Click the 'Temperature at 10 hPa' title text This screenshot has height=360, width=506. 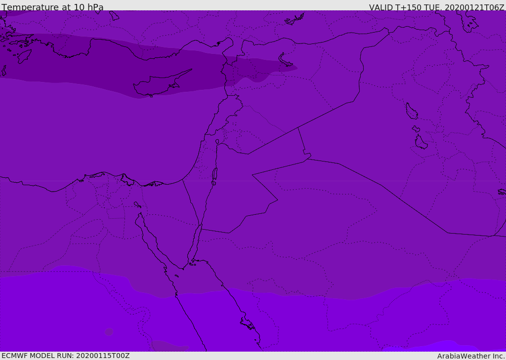coord(52,7)
